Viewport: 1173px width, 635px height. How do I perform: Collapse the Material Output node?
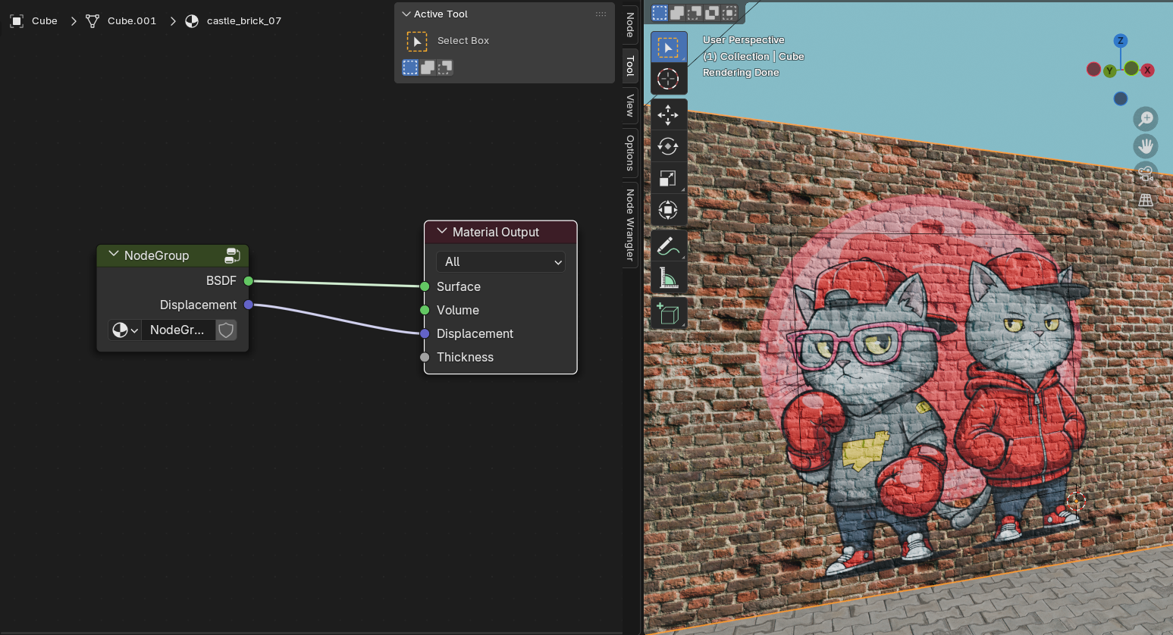click(x=442, y=232)
